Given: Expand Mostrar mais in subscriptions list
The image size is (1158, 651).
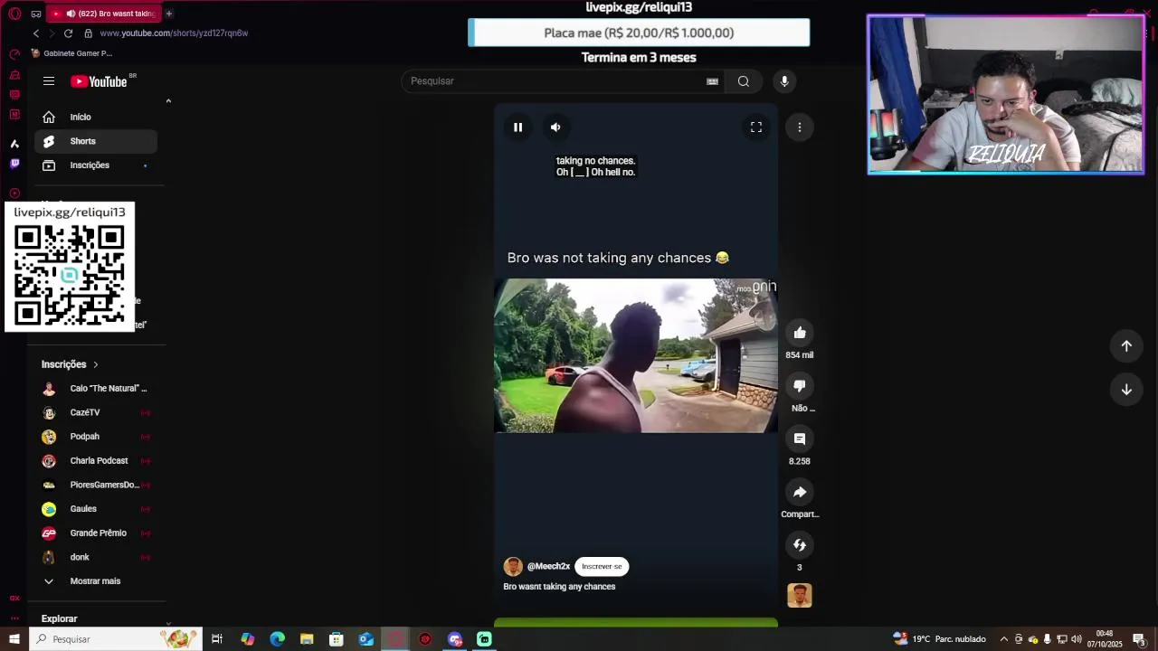Looking at the screenshot, I should point(96,581).
